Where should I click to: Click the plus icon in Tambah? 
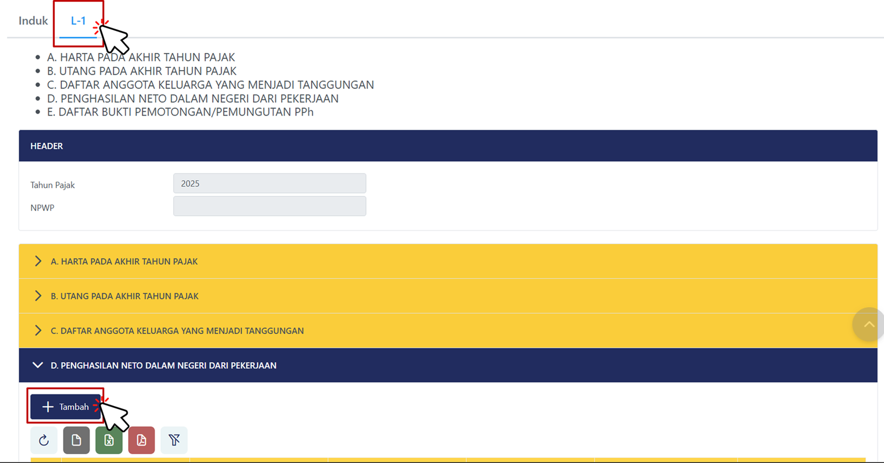(48, 407)
